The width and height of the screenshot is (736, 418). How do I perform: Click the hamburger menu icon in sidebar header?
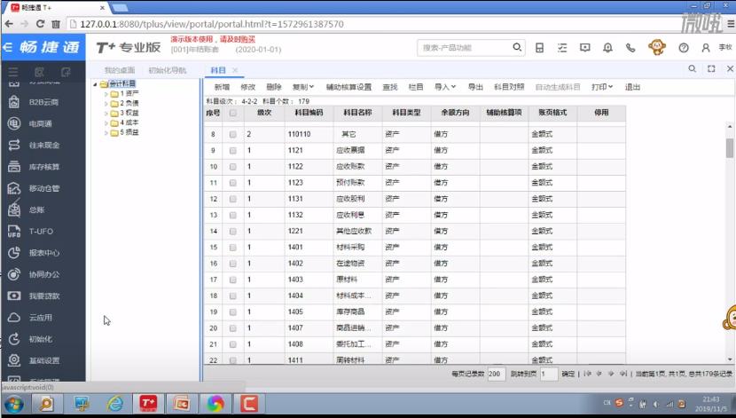pyautogui.click(x=13, y=71)
